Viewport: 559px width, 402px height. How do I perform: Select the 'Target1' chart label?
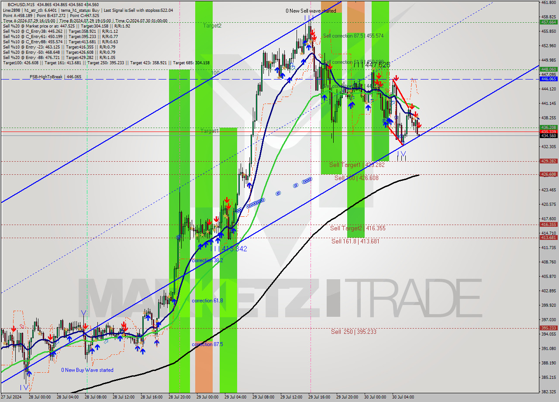(x=210, y=131)
